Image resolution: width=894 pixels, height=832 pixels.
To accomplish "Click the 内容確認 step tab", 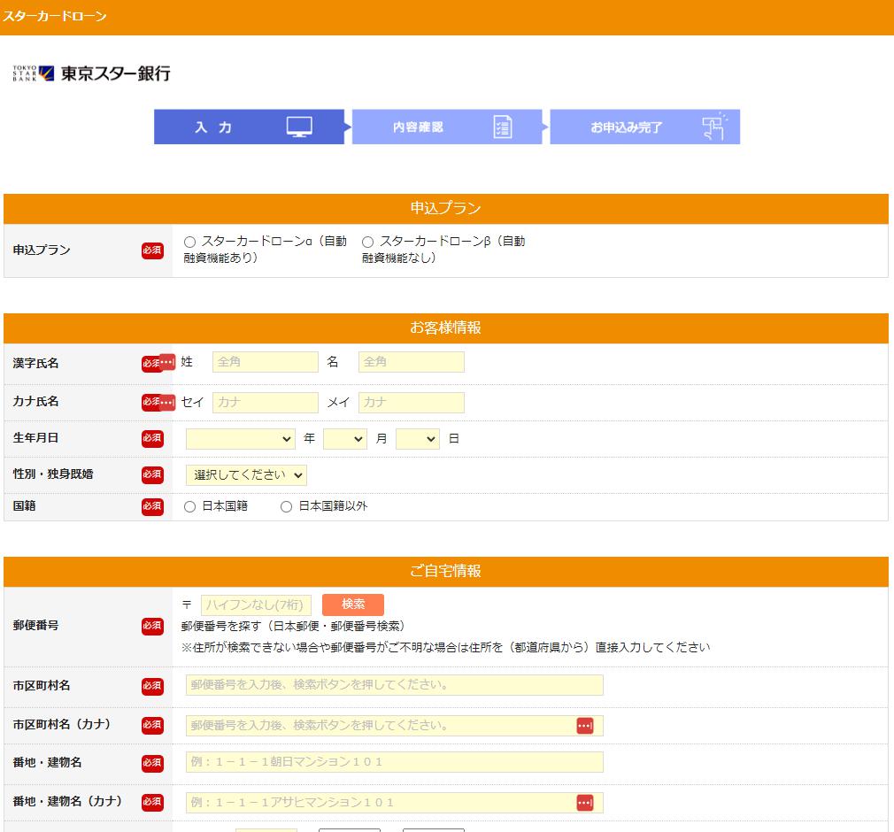I will [447, 127].
